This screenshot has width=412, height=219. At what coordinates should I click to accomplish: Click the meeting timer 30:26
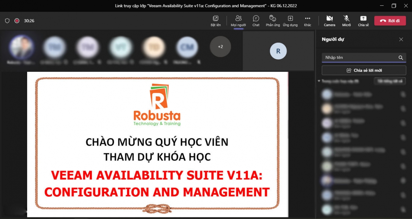29,21
